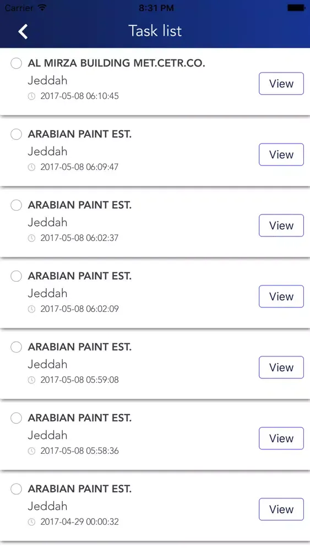The width and height of the screenshot is (310, 550).
Task: Click the Wi-Fi icon in status bar
Action: click(x=42, y=7)
